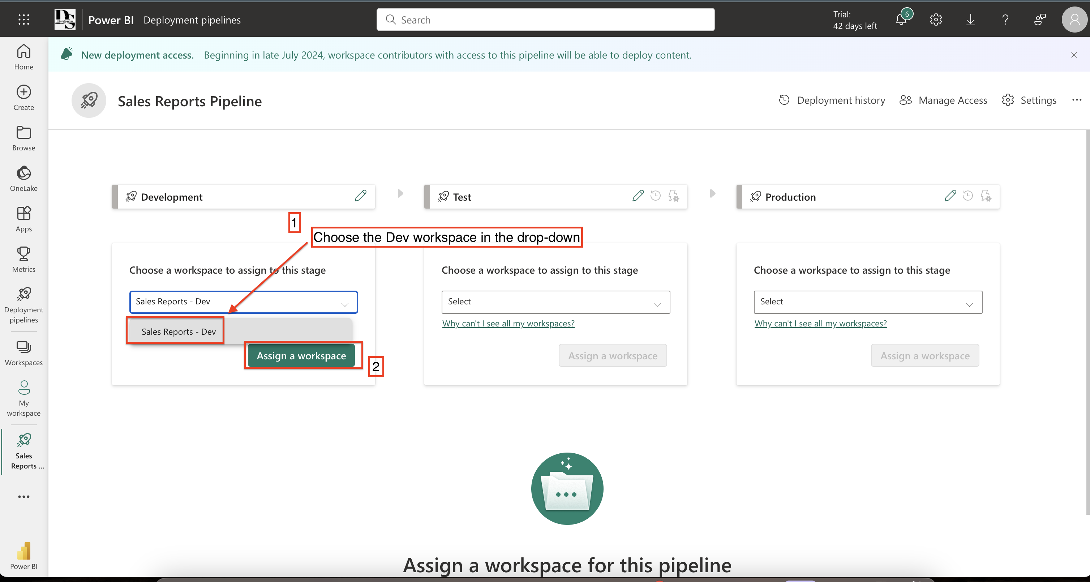
Task: Open Production stage deployment history icon
Action: (968, 196)
